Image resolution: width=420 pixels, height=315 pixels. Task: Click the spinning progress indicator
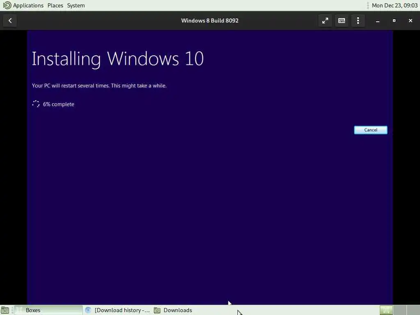tap(36, 104)
